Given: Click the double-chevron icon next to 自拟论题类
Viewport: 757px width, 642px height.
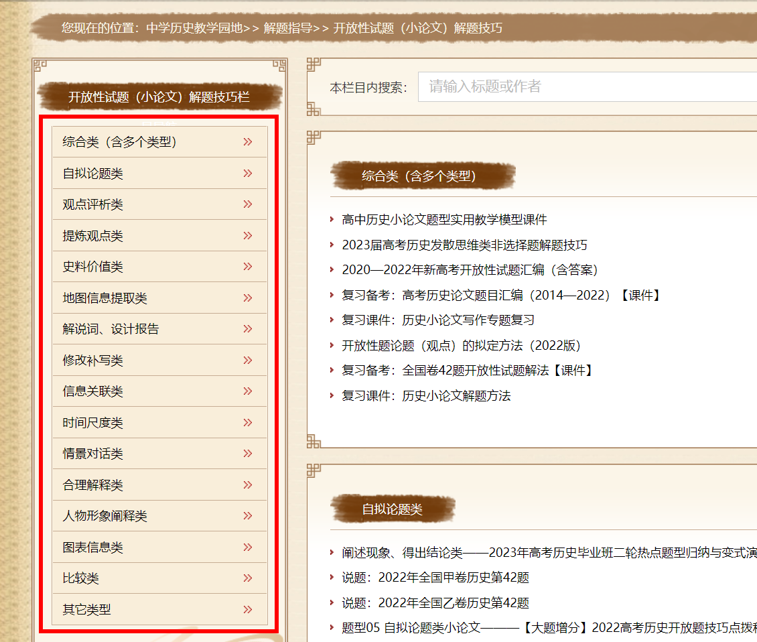Looking at the screenshot, I should [248, 174].
